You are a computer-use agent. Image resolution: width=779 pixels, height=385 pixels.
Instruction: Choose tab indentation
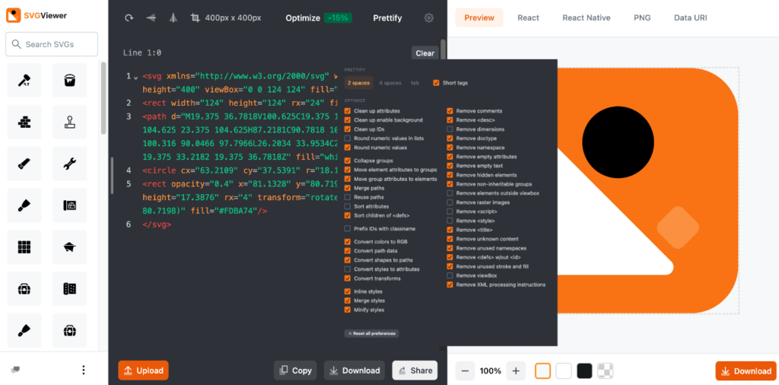coord(415,83)
